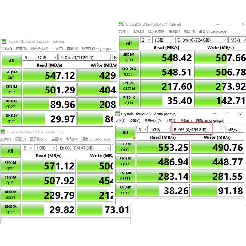
Task: Start SEQ1M Q1T1 test in the F: 954GiB window
Action: [125, 161]
